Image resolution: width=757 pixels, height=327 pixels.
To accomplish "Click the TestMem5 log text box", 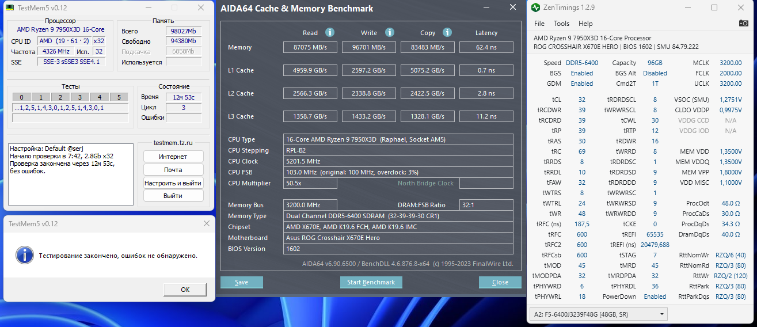I will 71,174.
